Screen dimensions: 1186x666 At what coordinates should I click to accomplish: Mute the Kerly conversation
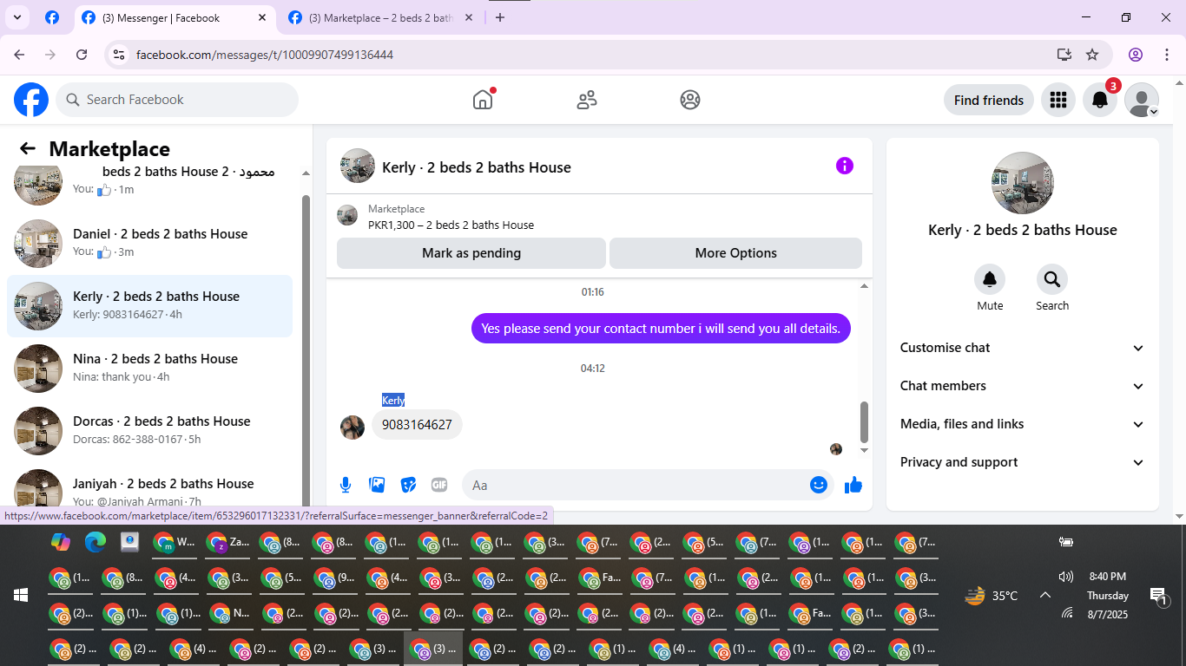click(990, 279)
